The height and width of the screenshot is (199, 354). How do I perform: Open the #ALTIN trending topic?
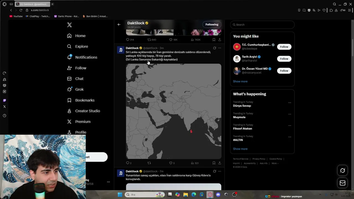click(x=238, y=140)
